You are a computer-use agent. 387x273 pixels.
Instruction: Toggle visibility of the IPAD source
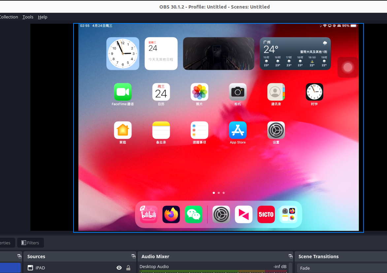[x=119, y=268]
